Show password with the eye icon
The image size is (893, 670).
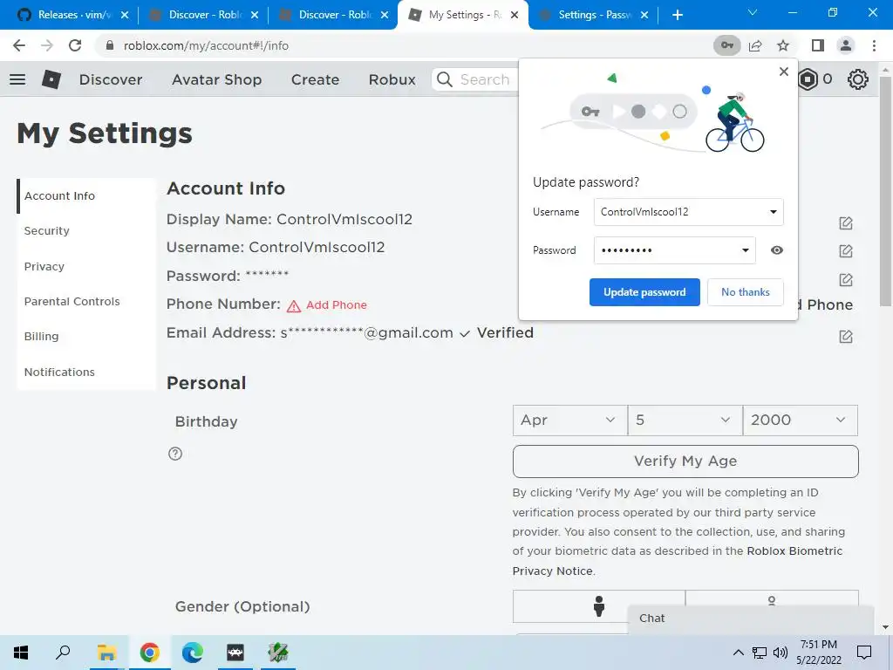[x=777, y=250]
